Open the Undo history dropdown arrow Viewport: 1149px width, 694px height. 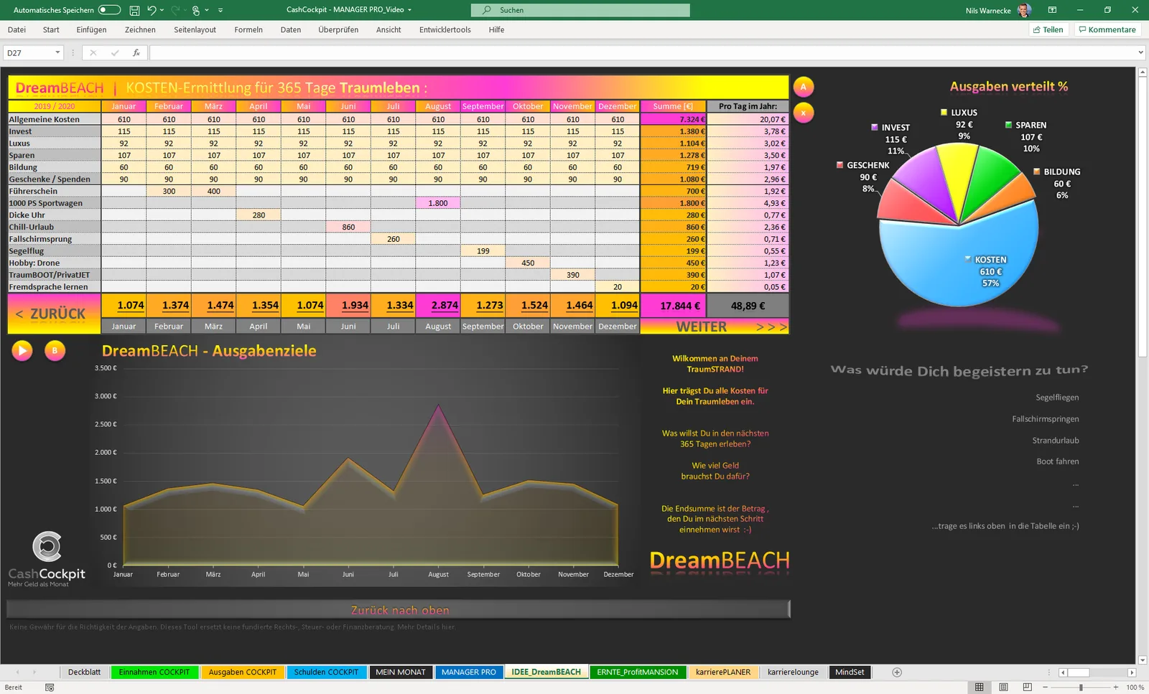pyautogui.click(x=162, y=10)
